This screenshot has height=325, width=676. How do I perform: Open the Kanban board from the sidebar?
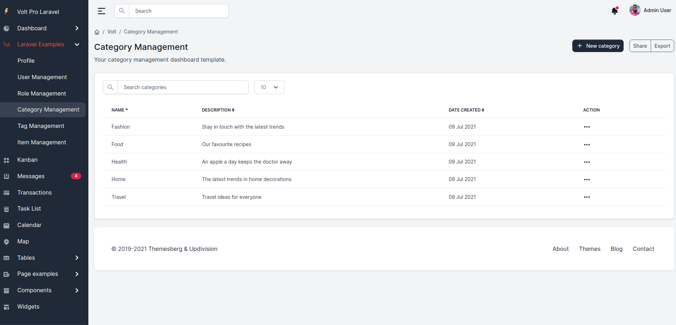click(x=7, y=160)
